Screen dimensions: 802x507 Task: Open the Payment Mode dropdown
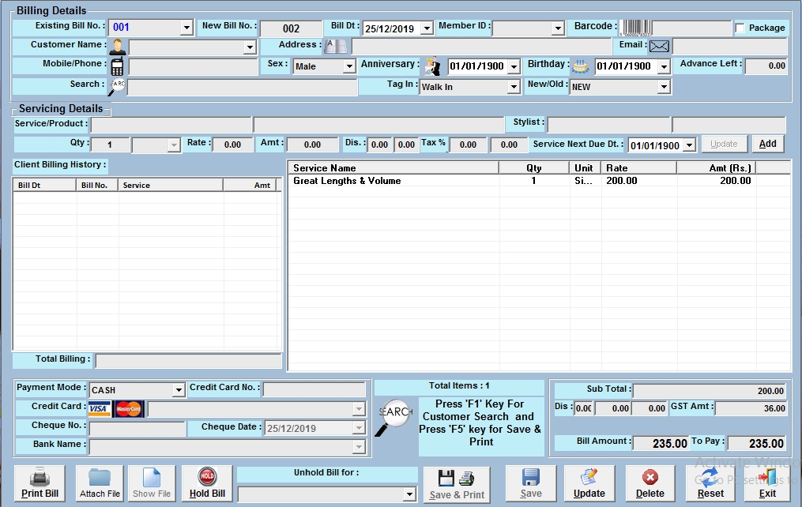point(179,390)
